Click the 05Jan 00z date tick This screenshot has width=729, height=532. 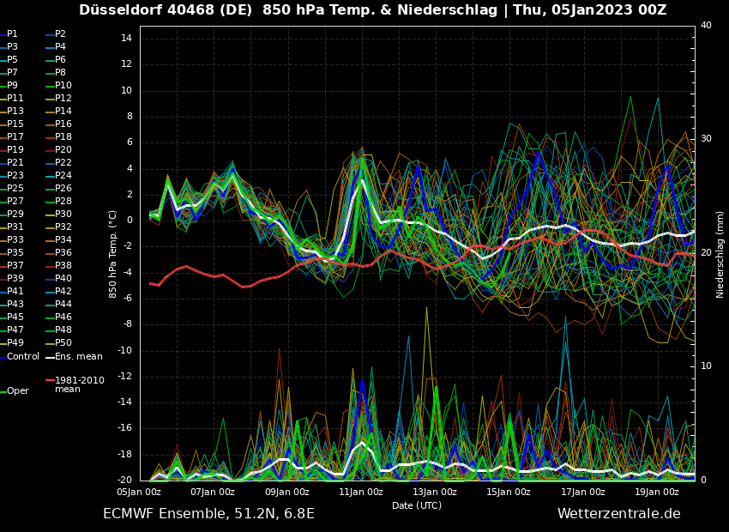(139, 493)
